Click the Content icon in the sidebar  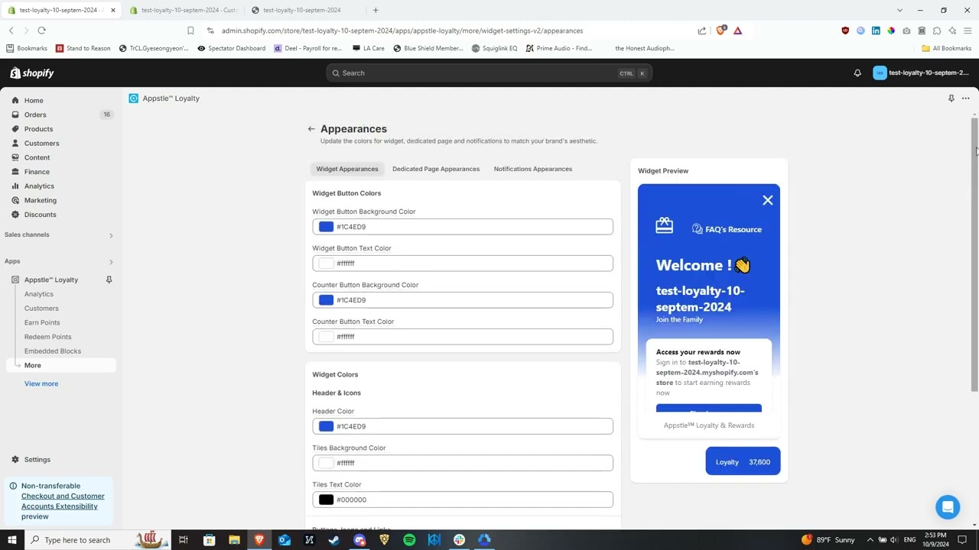tap(15, 157)
